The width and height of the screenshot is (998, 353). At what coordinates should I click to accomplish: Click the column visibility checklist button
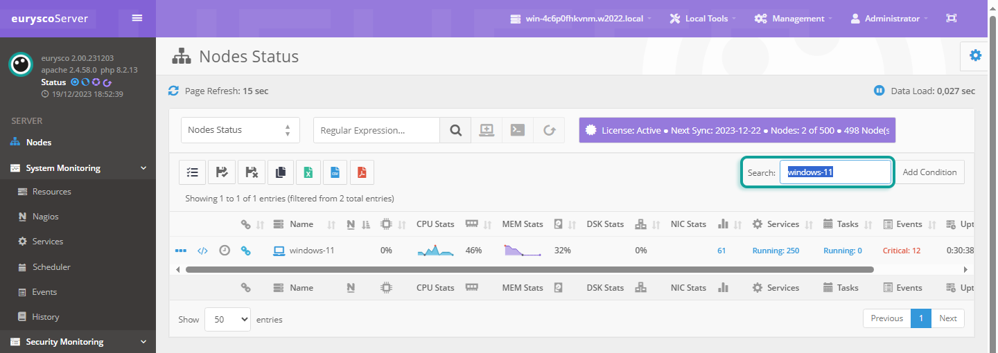coord(192,172)
